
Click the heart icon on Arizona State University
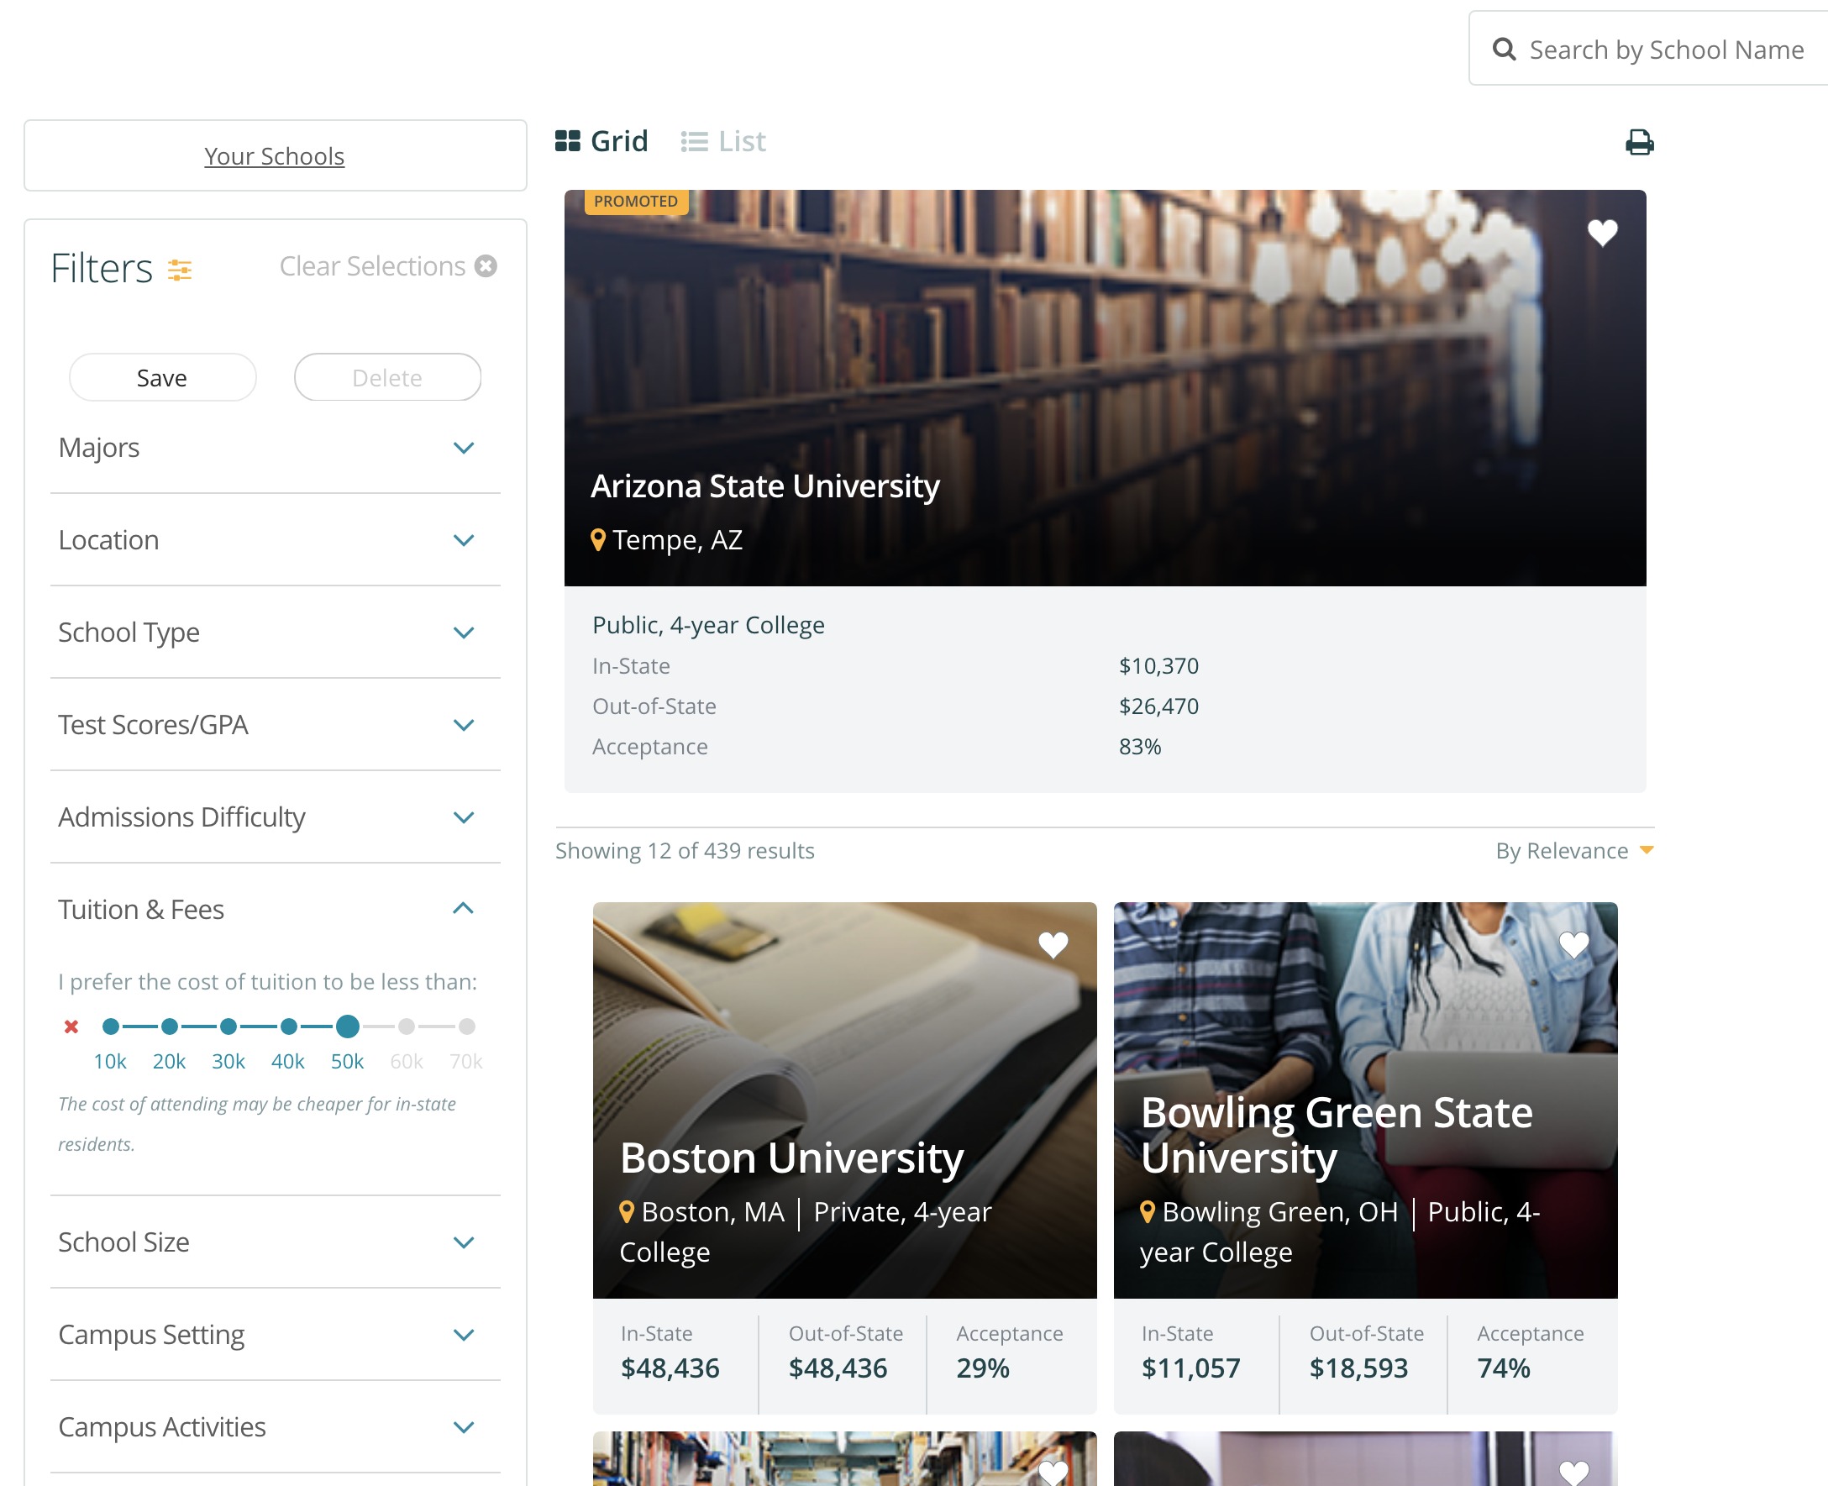(x=1602, y=232)
